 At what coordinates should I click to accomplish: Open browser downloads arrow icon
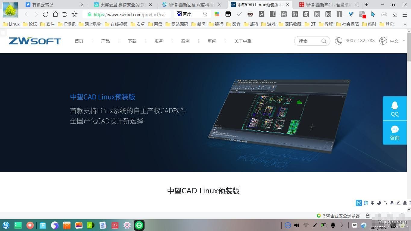(x=395, y=14)
